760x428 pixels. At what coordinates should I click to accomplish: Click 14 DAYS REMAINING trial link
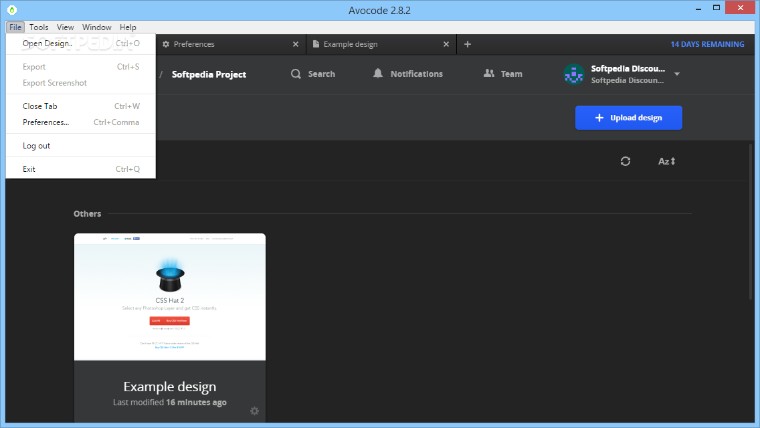(x=707, y=44)
